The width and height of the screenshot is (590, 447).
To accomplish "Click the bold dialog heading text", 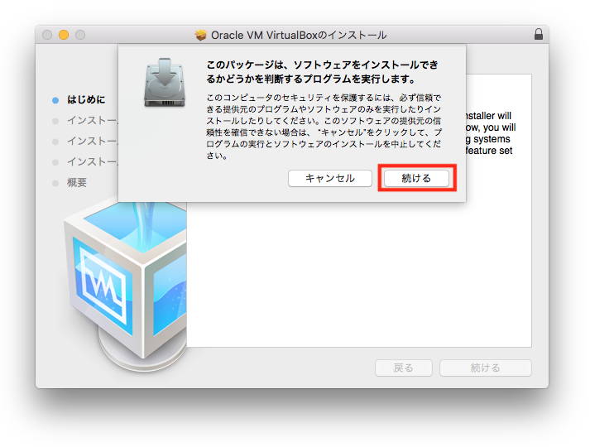I will (x=323, y=72).
